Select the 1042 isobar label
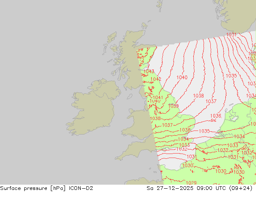Viewport: 256px width, 198px height. click(156, 79)
